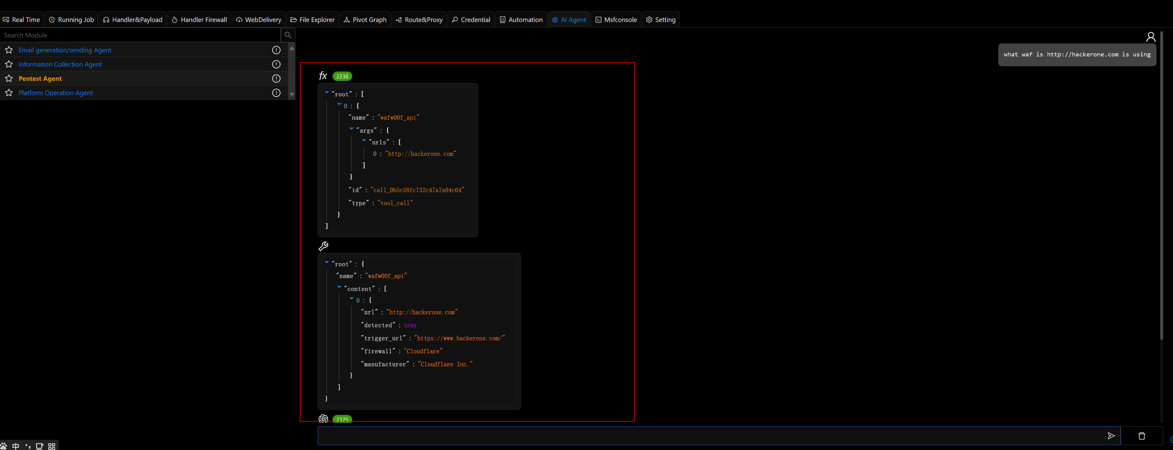The image size is (1173, 450).
Task: Open info for Email generation/sending Agent
Action: [276, 50]
